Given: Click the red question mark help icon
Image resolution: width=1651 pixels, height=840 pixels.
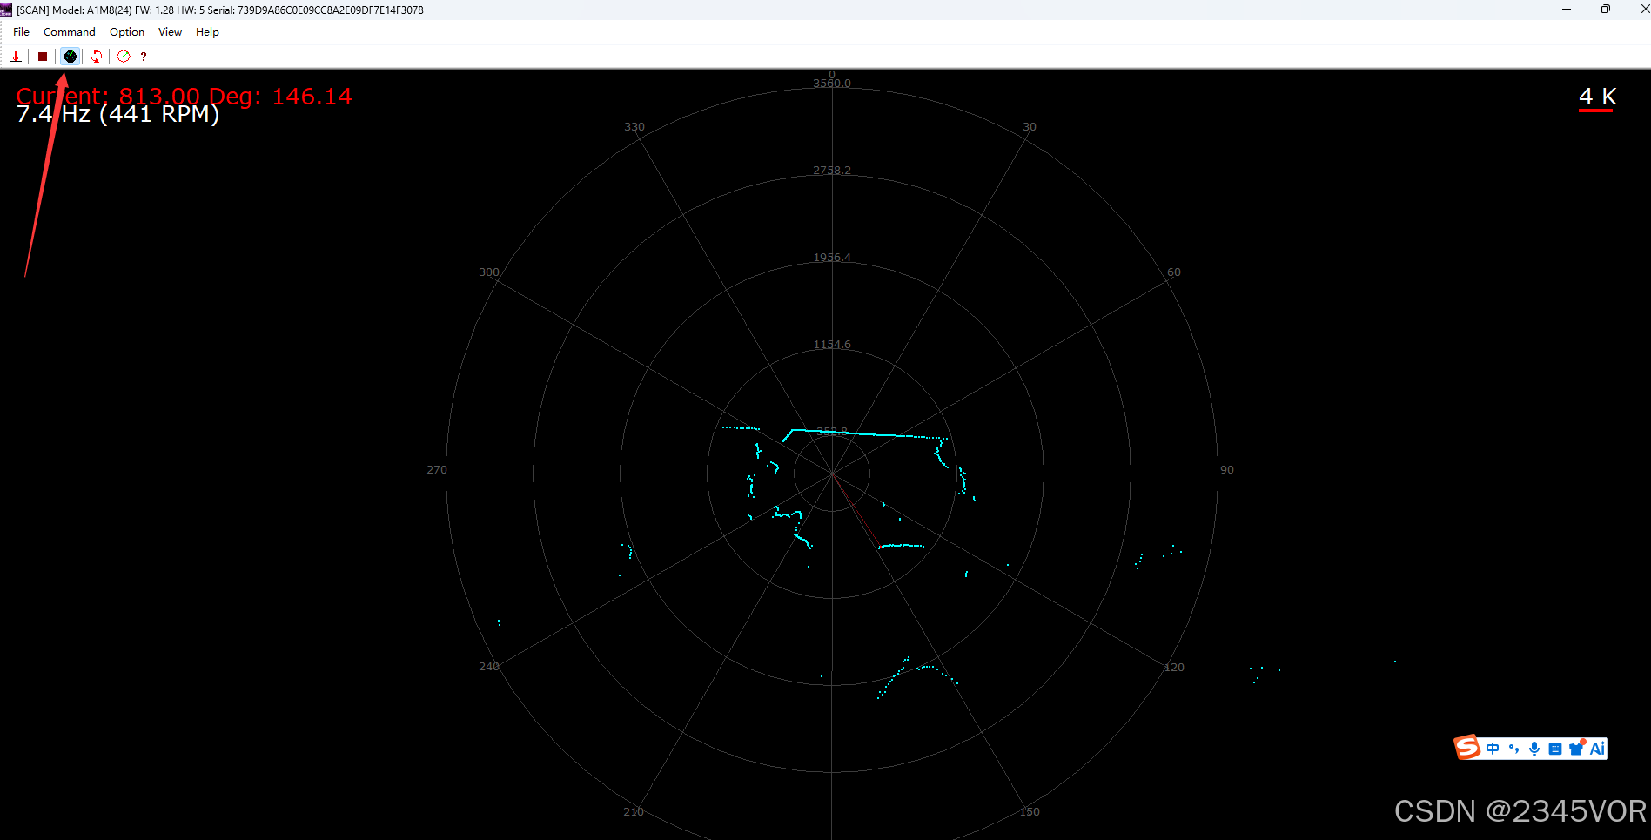Looking at the screenshot, I should tap(144, 57).
